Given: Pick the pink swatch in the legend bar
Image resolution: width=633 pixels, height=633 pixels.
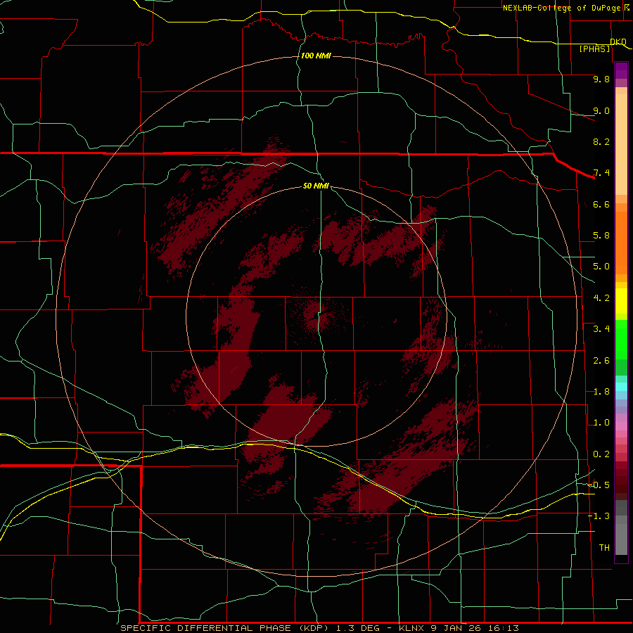Looking at the screenshot, I should (x=621, y=426).
